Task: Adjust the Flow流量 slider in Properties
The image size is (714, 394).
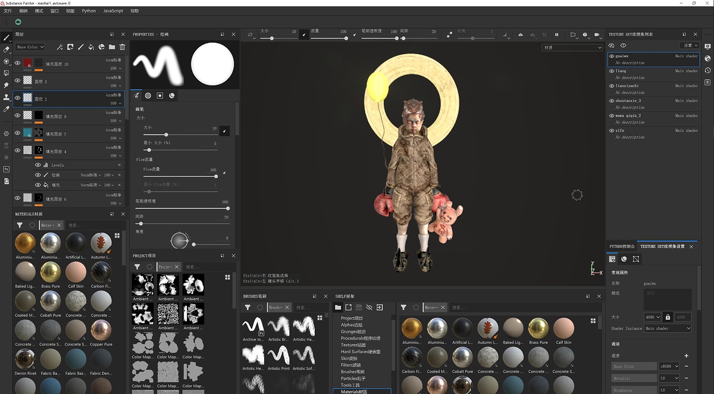Action: pos(181,176)
